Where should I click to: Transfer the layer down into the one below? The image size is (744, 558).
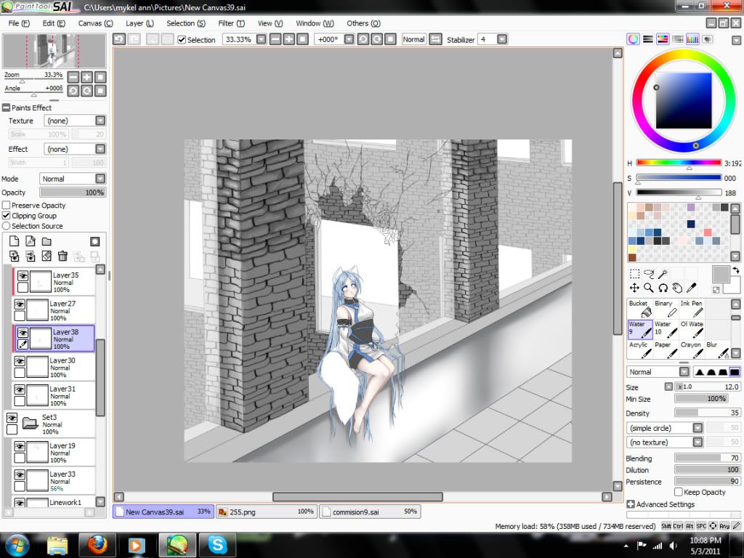point(15,256)
